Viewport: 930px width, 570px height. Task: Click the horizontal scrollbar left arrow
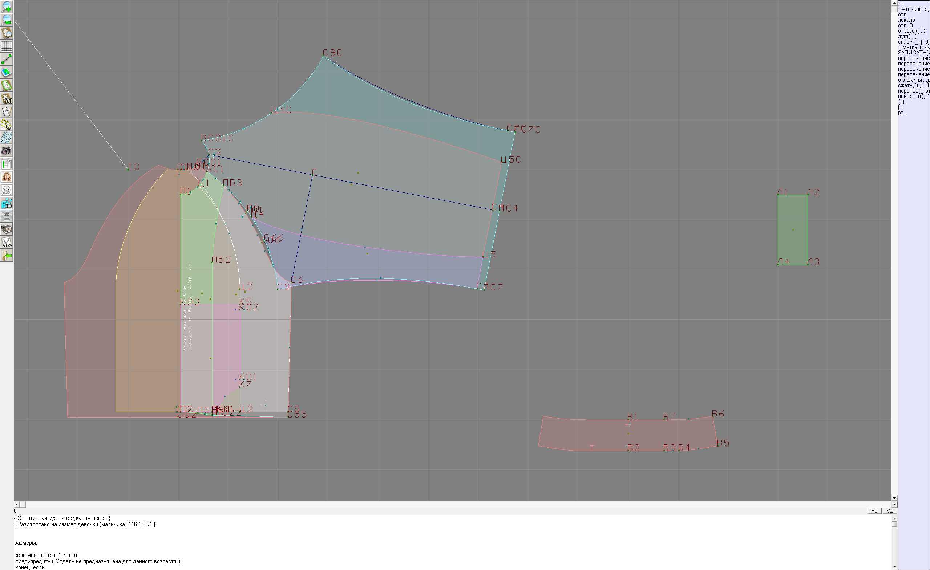(x=16, y=504)
